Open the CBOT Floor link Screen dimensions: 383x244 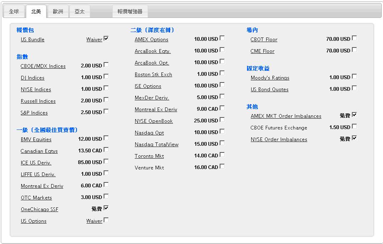click(264, 40)
